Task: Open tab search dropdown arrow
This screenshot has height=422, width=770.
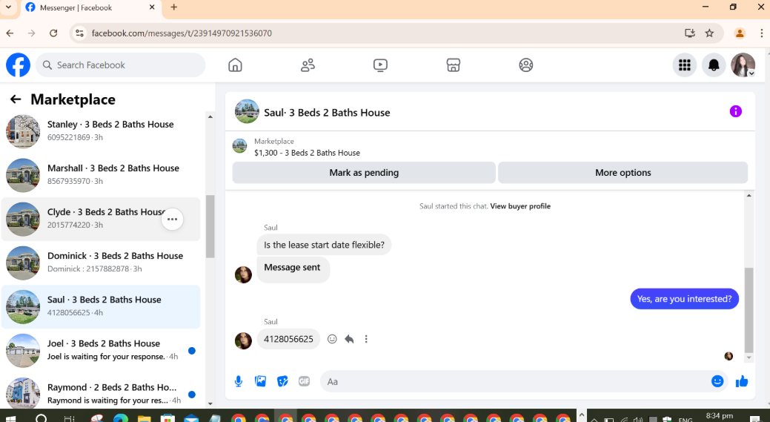Action: tap(8, 7)
